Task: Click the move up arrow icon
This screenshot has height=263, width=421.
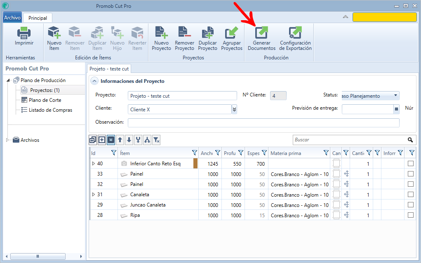Action: (x=120, y=140)
